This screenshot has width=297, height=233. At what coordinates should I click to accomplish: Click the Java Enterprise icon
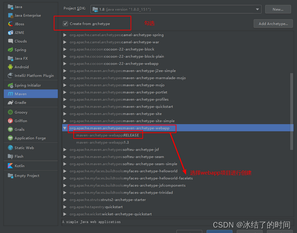[x=11, y=16]
